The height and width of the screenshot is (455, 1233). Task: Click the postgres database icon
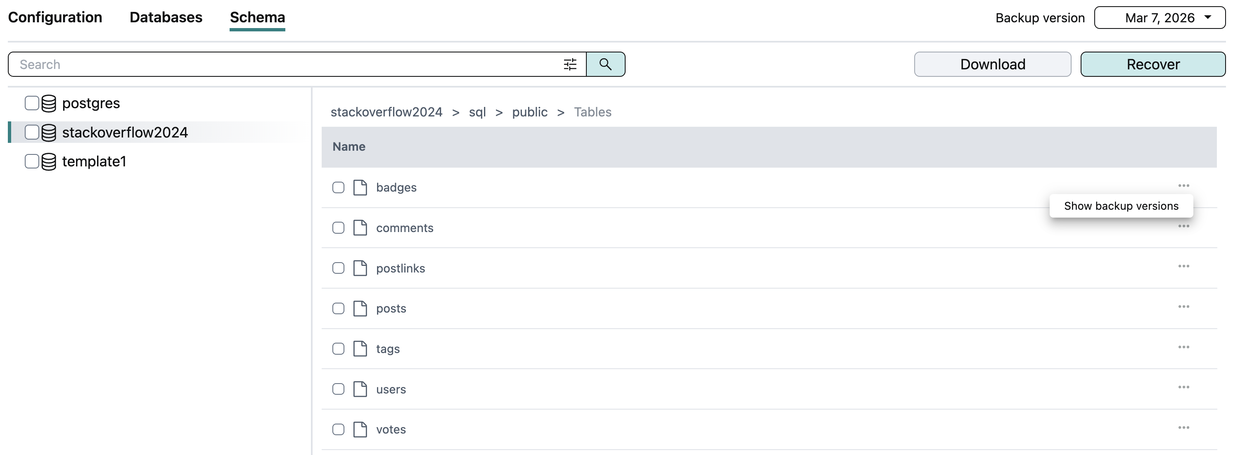[x=49, y=103]
